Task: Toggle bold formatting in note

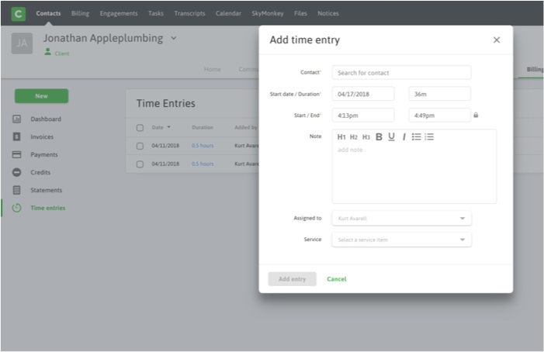Action: click(379, 137)
